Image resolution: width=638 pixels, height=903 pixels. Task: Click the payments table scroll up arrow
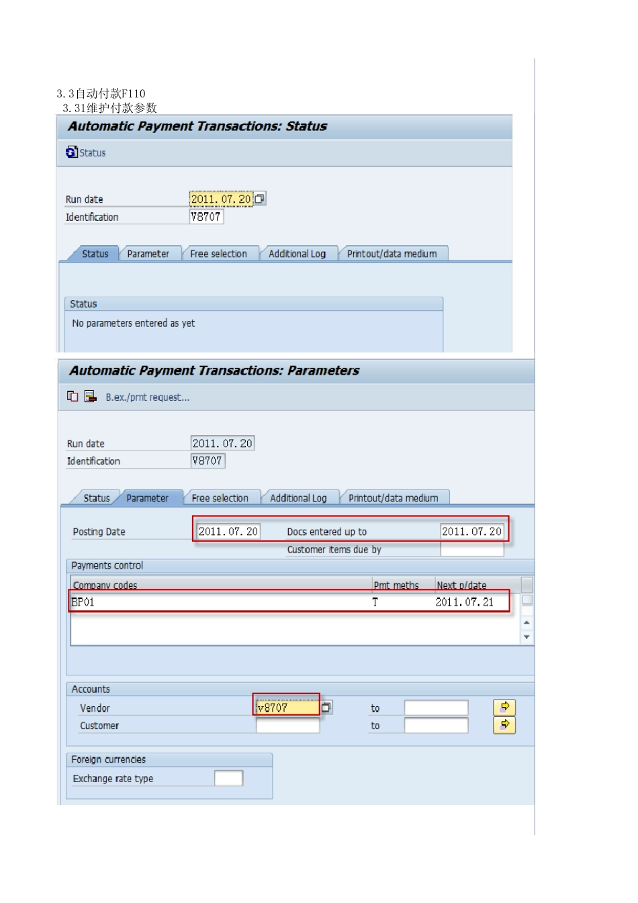pyautogui.click(x=527, y=622)
